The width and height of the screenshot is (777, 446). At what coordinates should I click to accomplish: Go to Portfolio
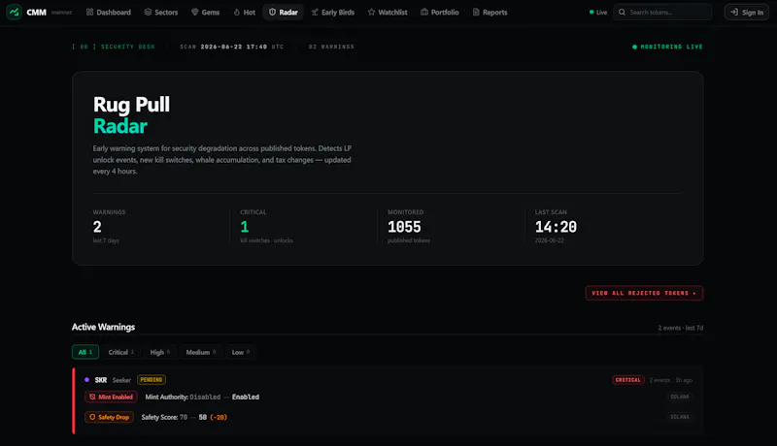440,12
